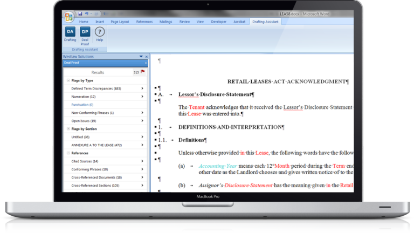Screen dimensions: 414x233
Task: Expand Defined Term Discrepancies (483) arrow
Action: pyautogui.click(x=142, y=88)
